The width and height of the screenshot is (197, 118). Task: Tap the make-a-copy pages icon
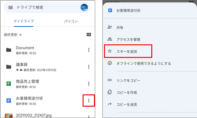110,92
